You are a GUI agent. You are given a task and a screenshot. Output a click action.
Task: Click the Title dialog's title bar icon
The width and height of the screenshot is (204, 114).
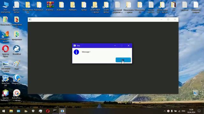[x=75, y=46]
